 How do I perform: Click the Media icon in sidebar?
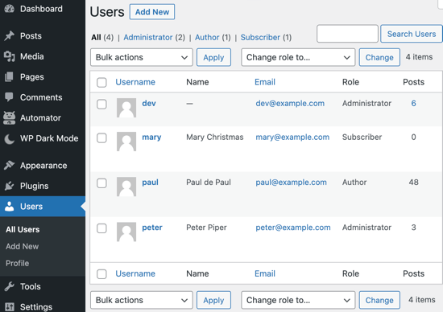point(10,56)
